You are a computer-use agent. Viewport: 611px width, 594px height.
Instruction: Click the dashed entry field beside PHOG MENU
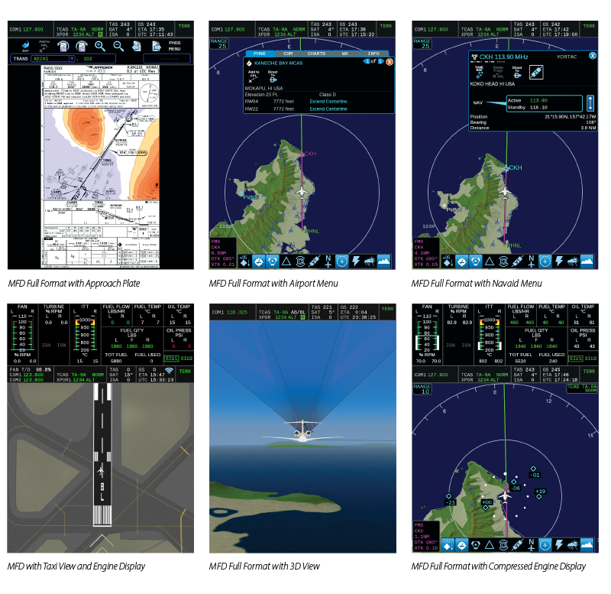pos(166,59)
